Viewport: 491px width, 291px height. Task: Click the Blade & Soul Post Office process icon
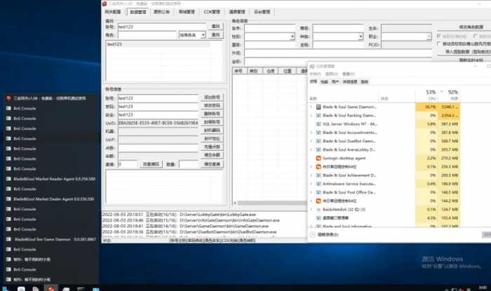[318, 192]
